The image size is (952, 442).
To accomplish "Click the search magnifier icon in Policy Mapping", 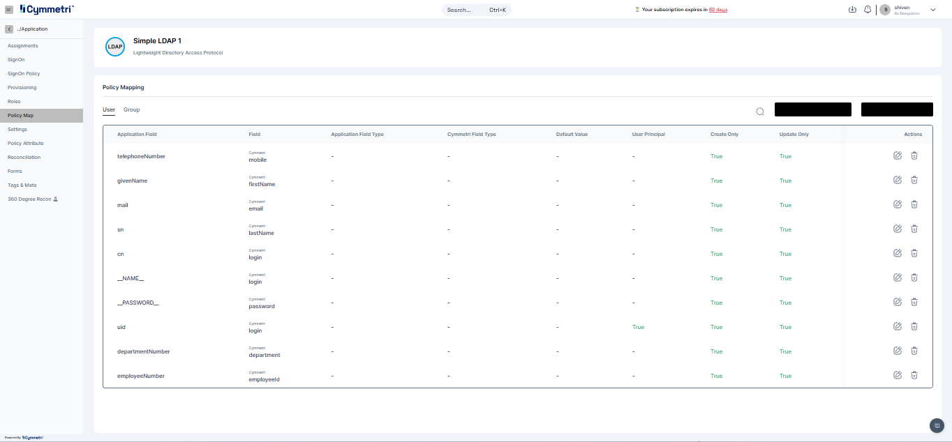I will [760, 112].
